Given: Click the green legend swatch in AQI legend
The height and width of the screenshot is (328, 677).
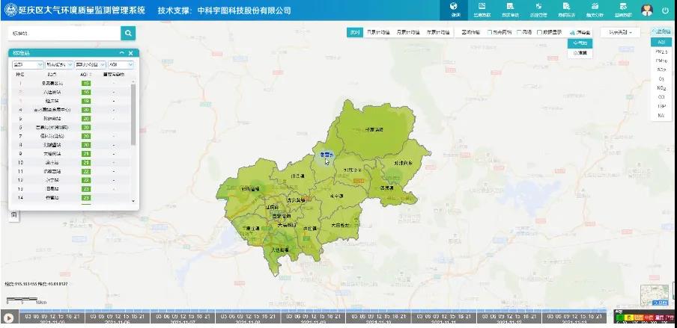Looking at the screenshot, I should (x=619, y=318).
